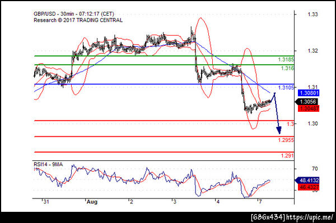
Task: Click the RSI value tag 48.4132
Action: [307, 180]
